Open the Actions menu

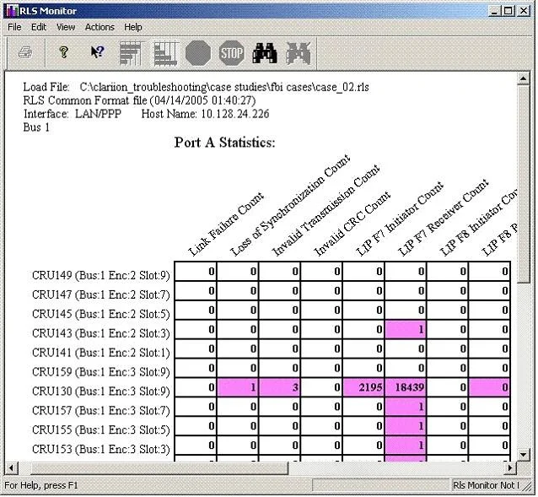click(x=100, y=27)
